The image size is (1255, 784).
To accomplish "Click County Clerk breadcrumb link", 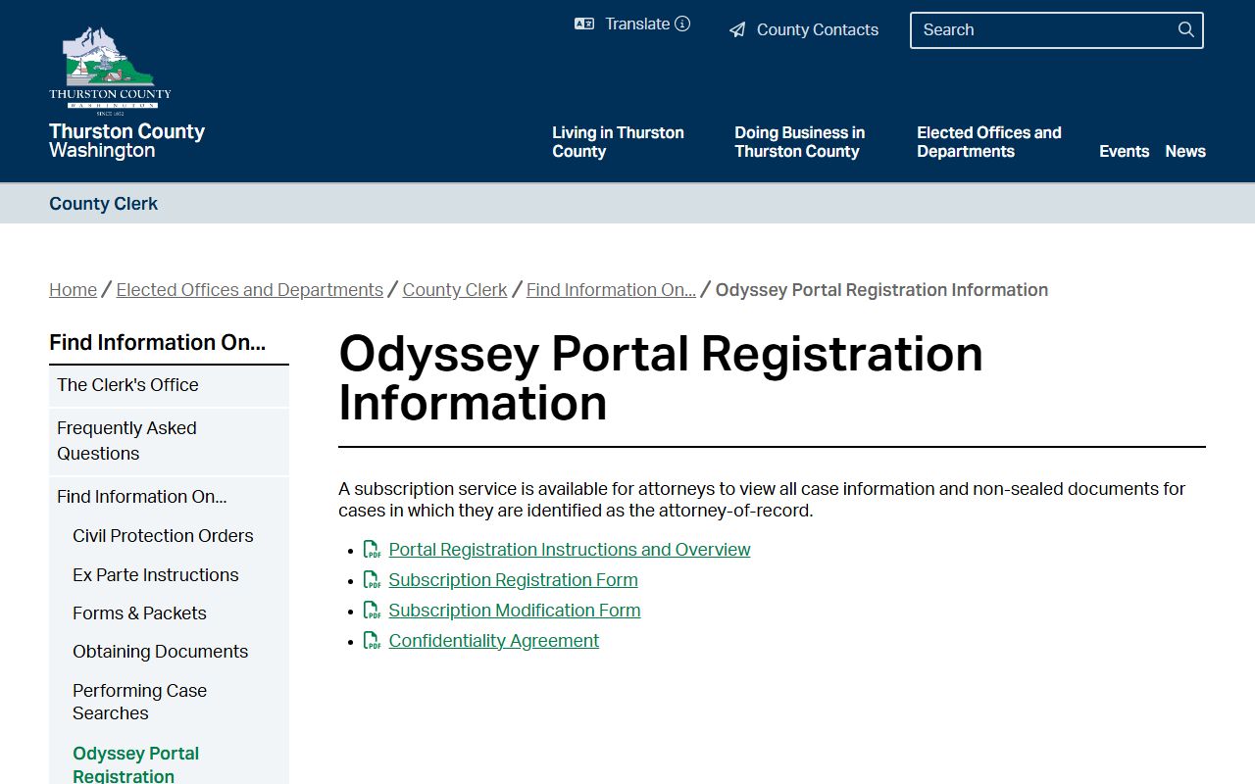I will click(x=455, y=290).
